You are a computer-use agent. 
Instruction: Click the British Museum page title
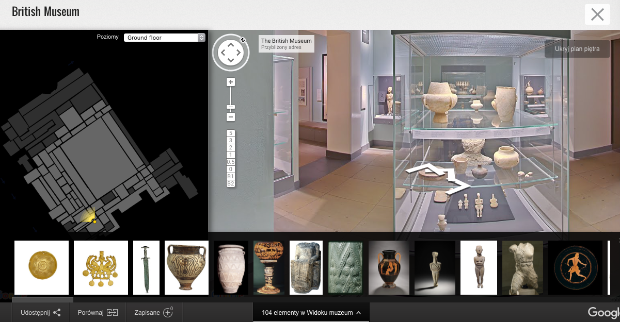(45, 11)
